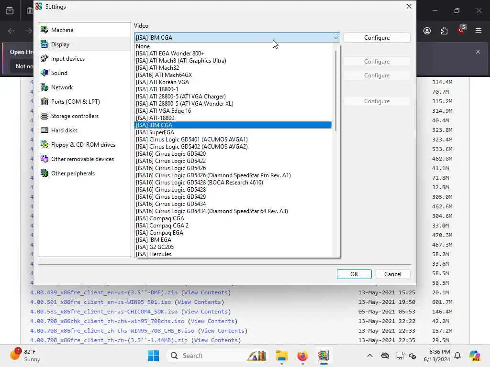Open the Hard disks category icon
Image resolution: width=490 pixels, height=367 pixels.
tap(45, 130)
